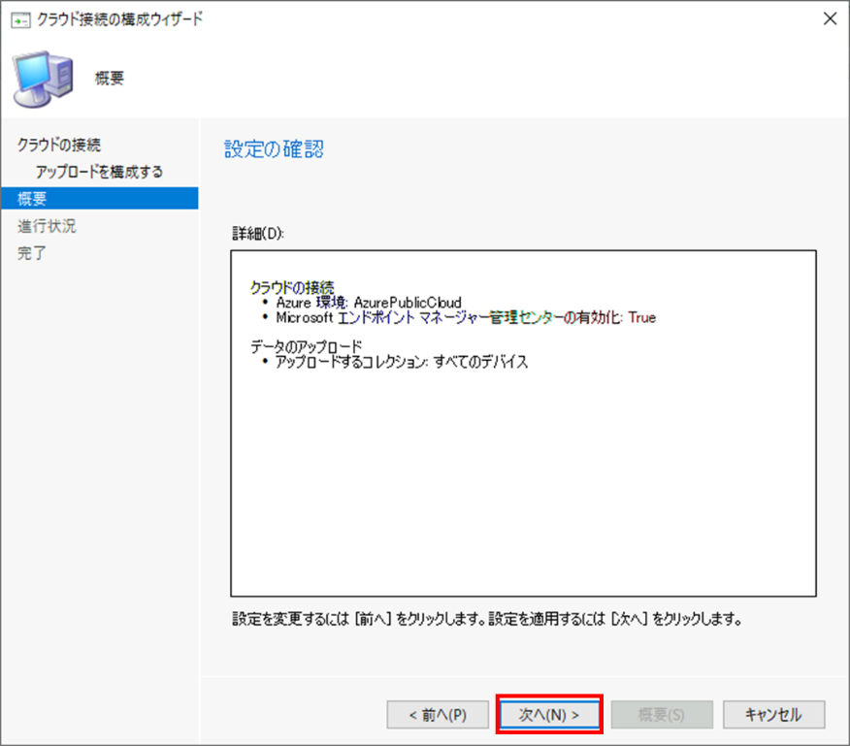
Task: Click the instruction text below details box
Action: (487, 619)
